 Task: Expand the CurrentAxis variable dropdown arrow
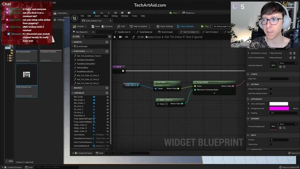pos(107,135)
